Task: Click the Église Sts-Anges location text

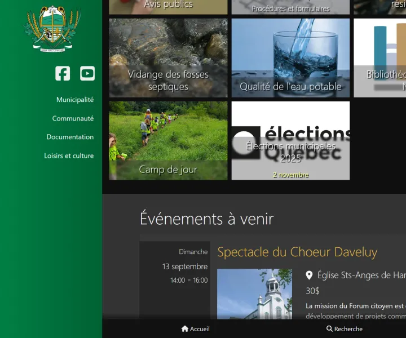Action: pos(361,275)
